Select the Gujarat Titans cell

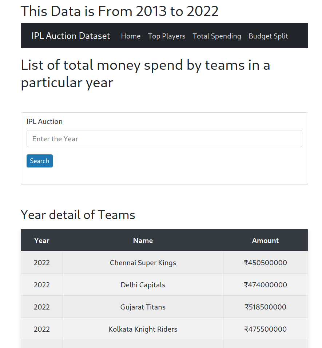click(143, 307)
